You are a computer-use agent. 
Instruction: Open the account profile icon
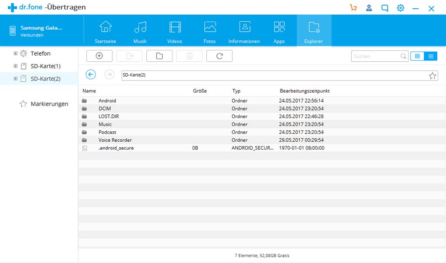[x=369, y=7]
